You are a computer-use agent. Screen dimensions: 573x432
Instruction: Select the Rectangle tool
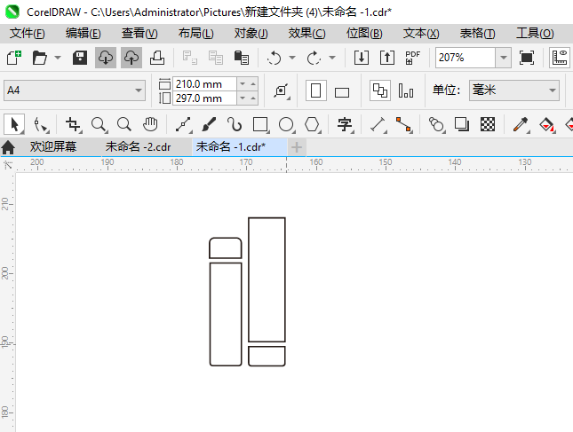pyautogui.click(x=261, y=125)
